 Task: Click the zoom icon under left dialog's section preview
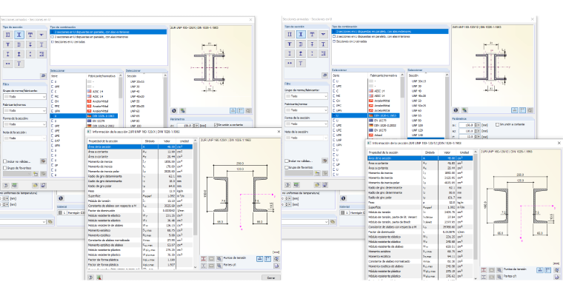(x=248, y=111)
